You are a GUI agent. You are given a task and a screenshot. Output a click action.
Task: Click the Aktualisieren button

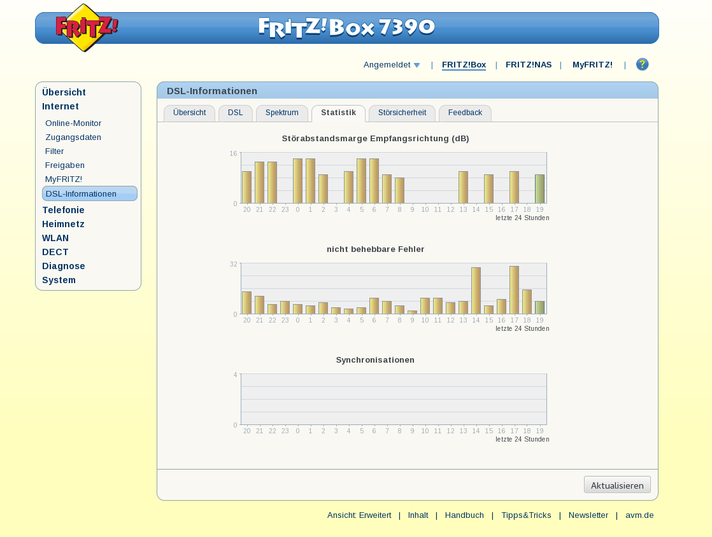617,485
